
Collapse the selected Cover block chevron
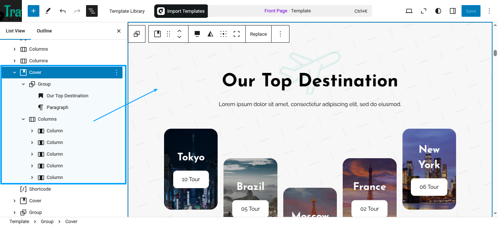(15, 73)
